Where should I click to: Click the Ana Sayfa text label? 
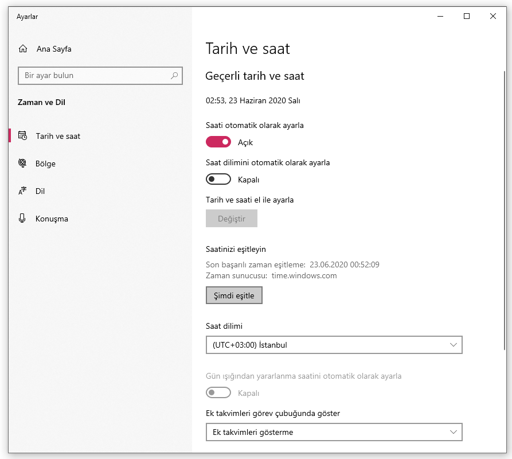pos(54,49)
